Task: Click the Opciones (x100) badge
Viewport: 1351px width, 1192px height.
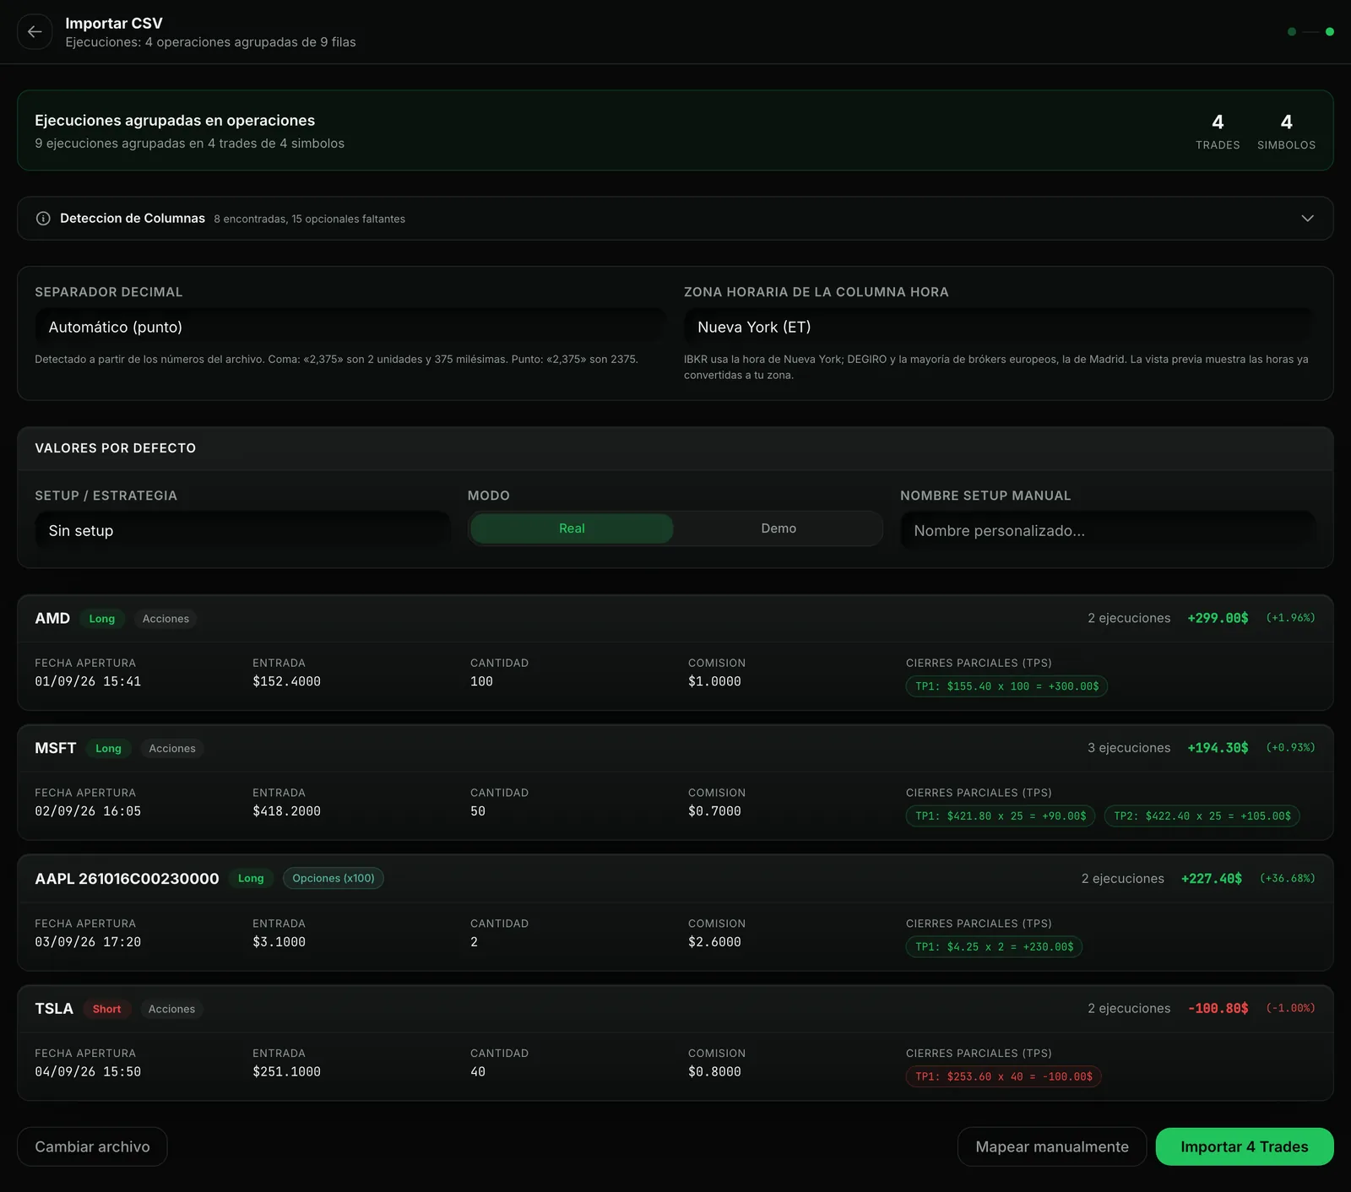Action: (334, 878)
